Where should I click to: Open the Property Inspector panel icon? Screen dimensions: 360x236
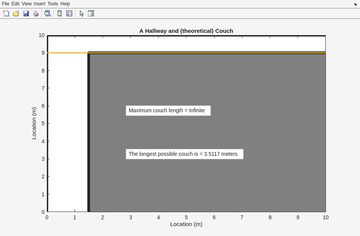[91, 13]
